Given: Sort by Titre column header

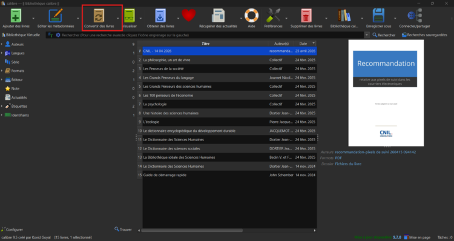Looking at the screenshot, I should pos(205,44).
